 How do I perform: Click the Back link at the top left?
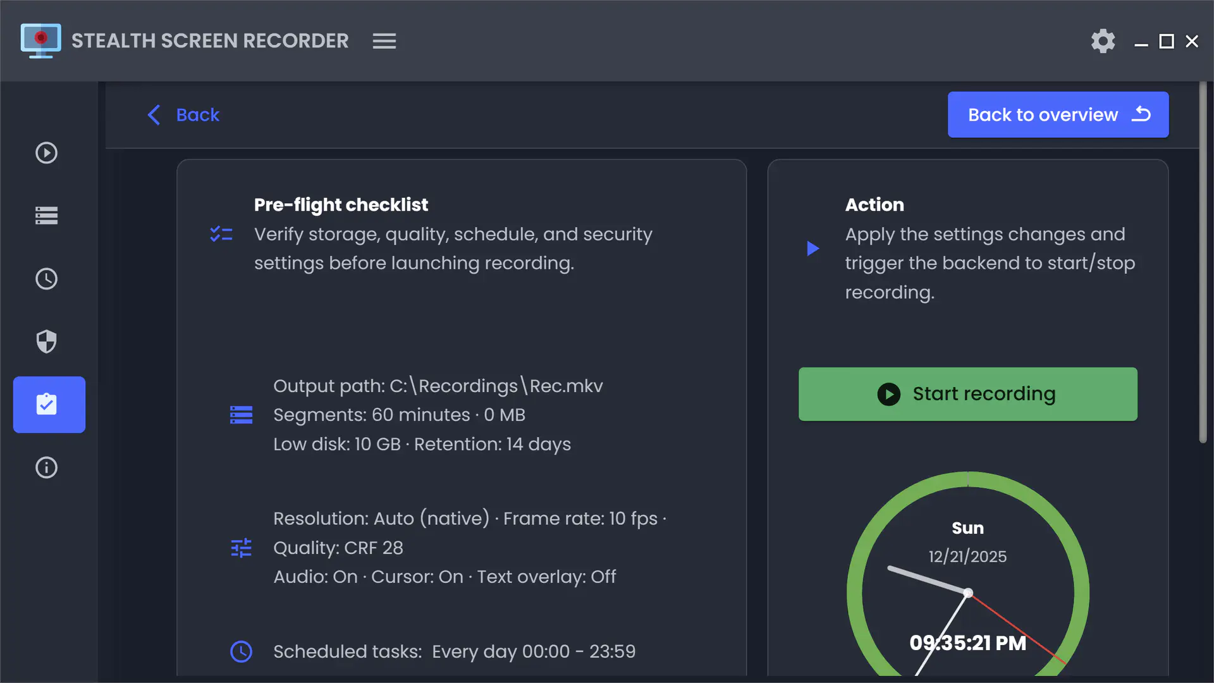[198, 114]
